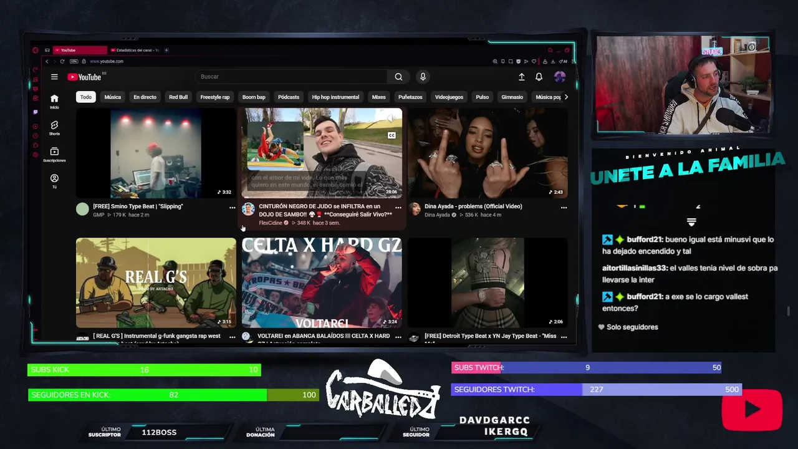This screenshot has width=798, height=449.
Task: Click the search magnifier button
Action: coord(398,77)
